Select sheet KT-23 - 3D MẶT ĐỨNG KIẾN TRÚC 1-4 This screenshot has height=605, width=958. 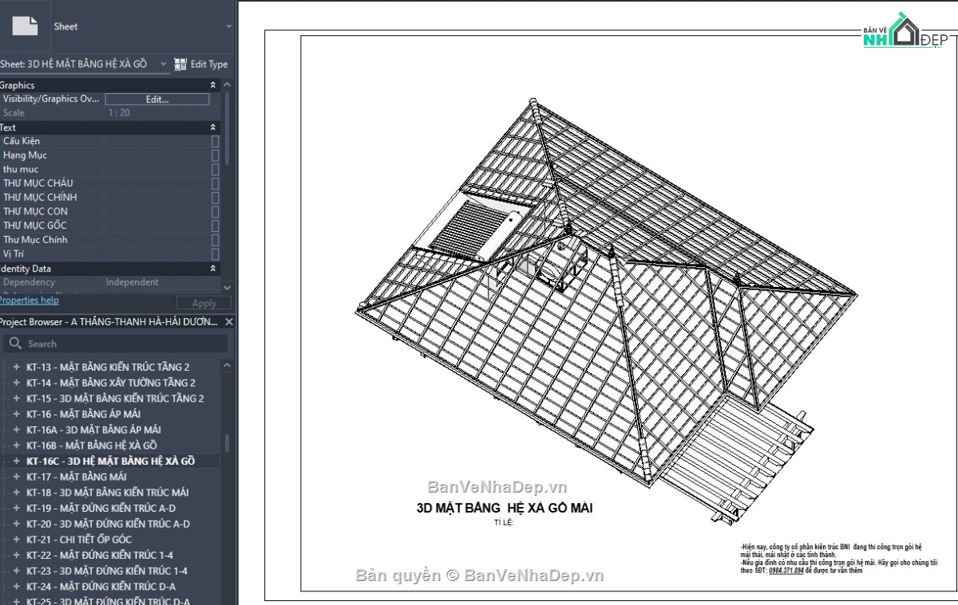(x=107, y=571)
